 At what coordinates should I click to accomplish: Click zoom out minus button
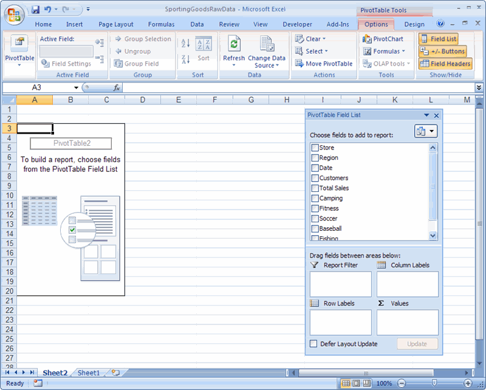(402, 383)
